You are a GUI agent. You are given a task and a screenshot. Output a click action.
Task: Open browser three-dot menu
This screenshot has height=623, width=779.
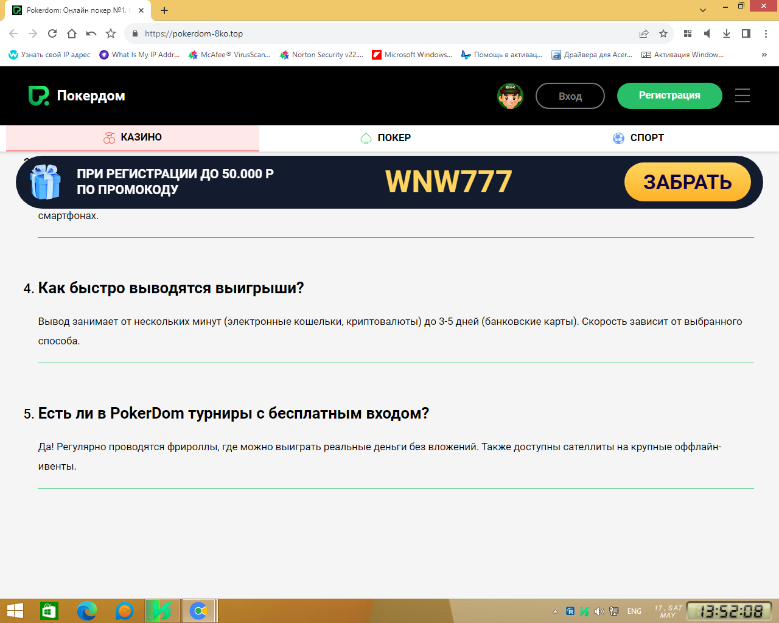click(766, 33)
